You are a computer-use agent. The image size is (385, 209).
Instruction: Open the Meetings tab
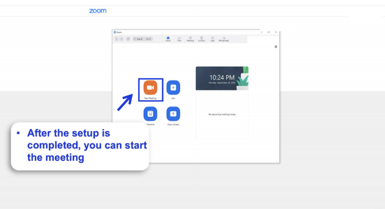click(x=190, y=39)
